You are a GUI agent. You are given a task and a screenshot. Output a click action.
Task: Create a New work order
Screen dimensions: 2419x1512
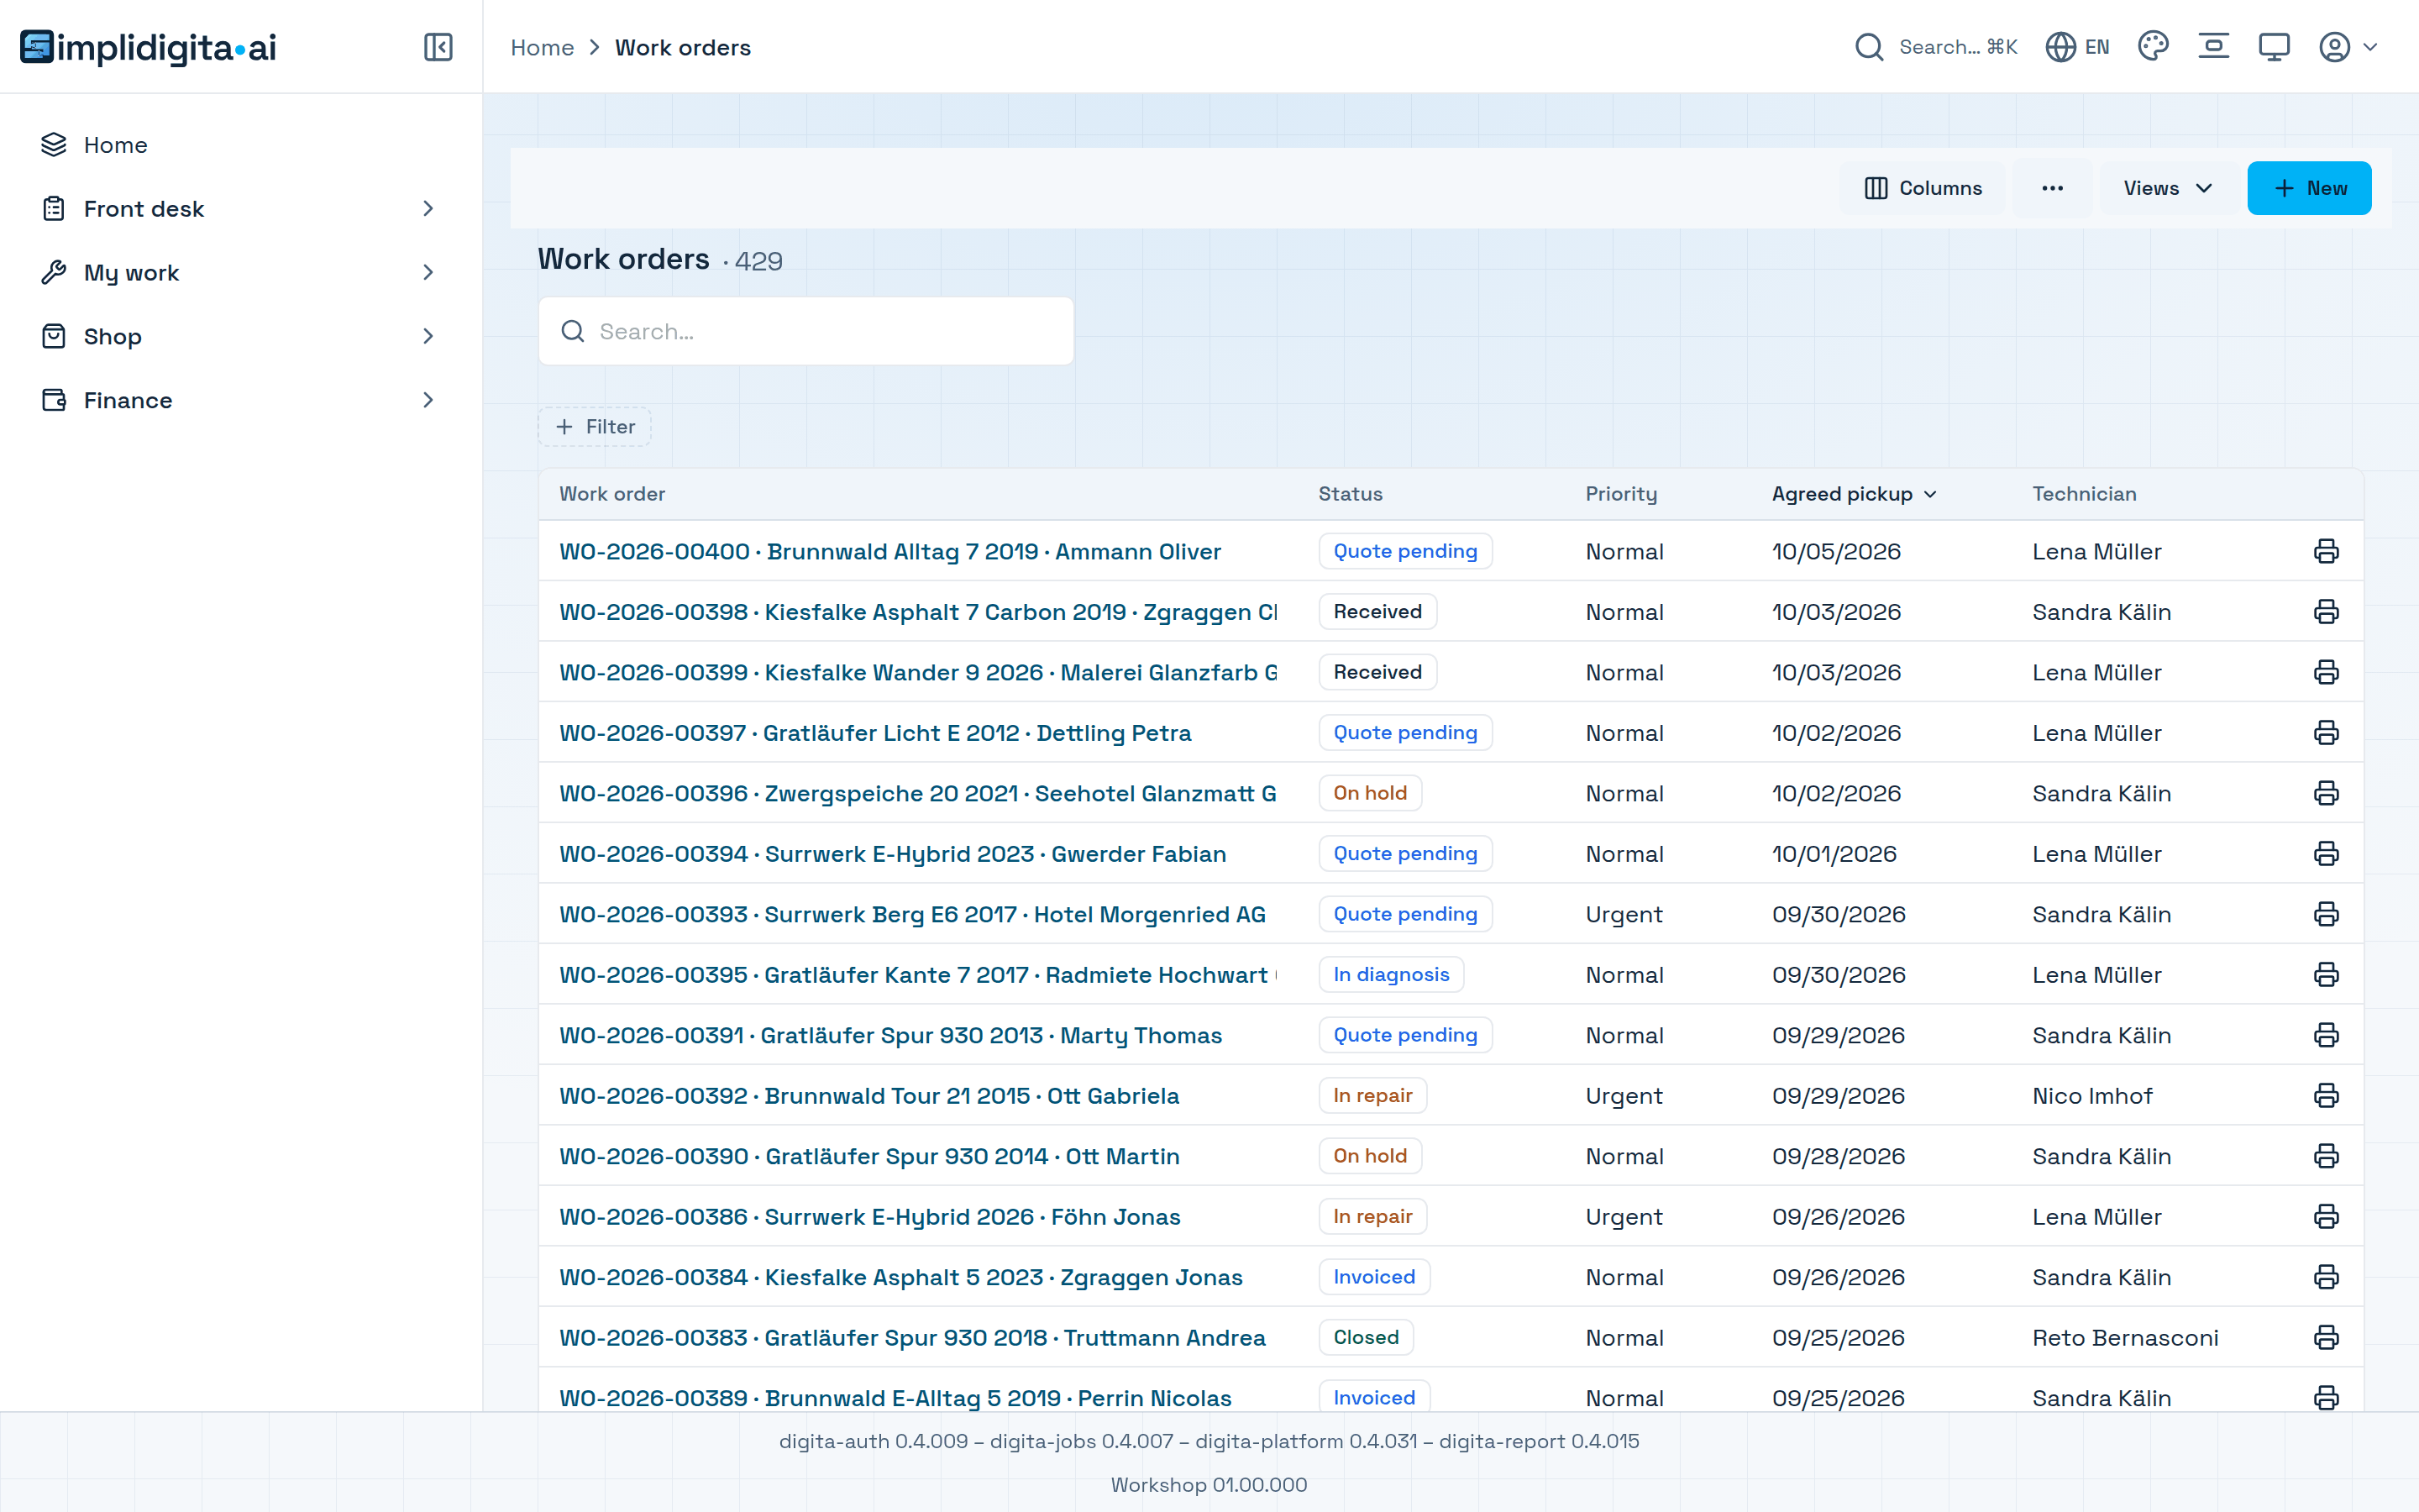point(2309,188)
